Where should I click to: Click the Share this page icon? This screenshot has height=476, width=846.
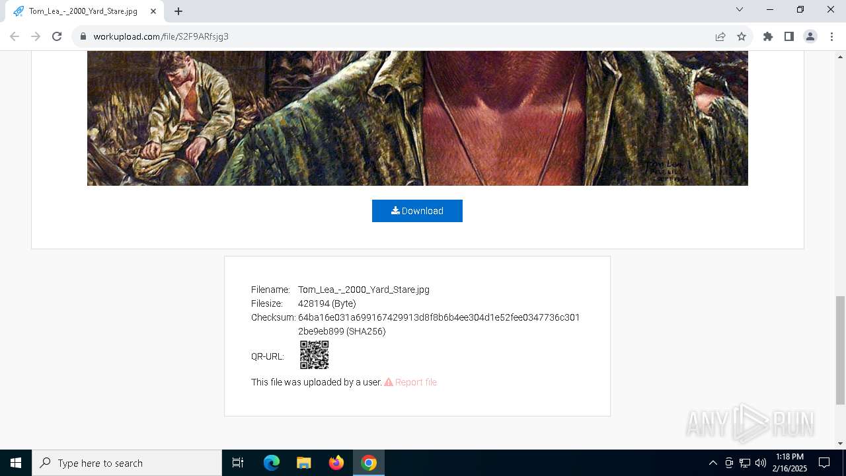[720, 36]
